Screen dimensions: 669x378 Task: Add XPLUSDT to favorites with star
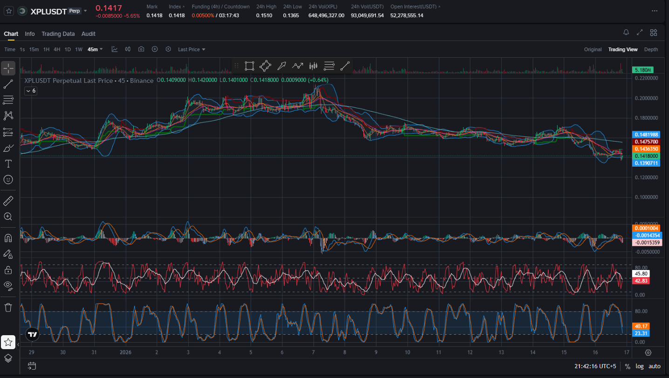(9, 11)
